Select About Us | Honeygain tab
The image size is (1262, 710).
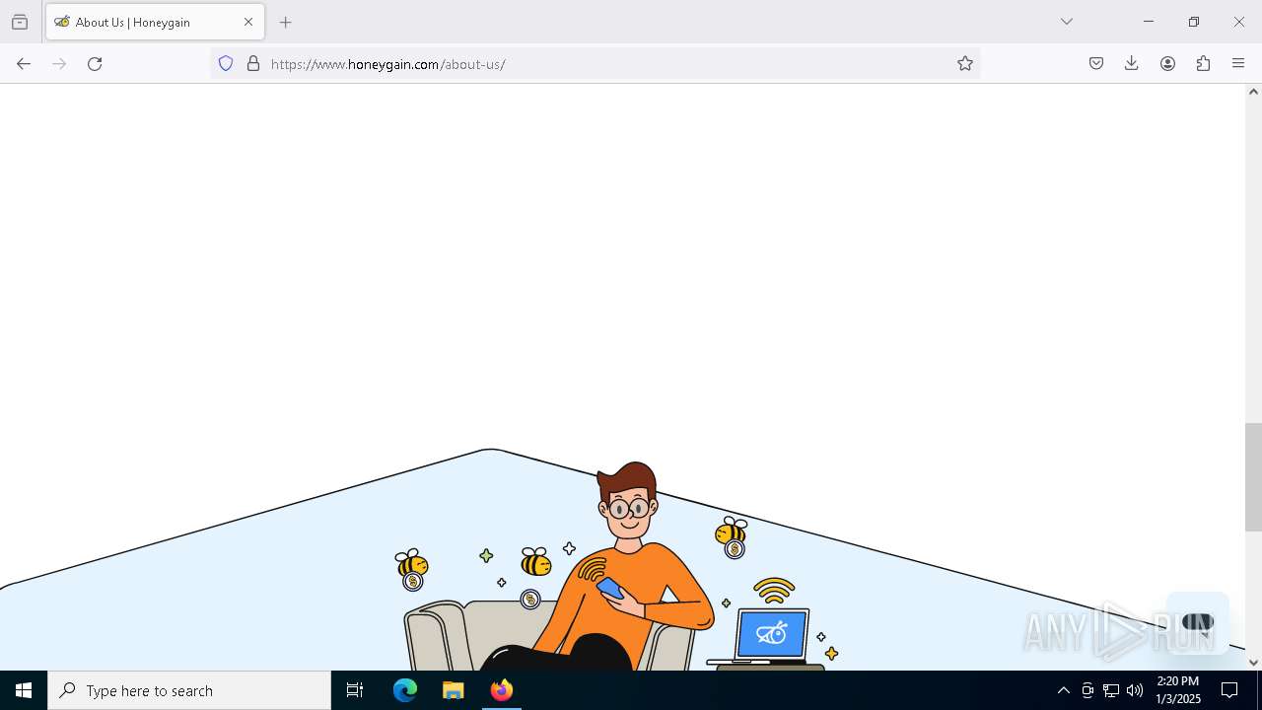(155, 22)
